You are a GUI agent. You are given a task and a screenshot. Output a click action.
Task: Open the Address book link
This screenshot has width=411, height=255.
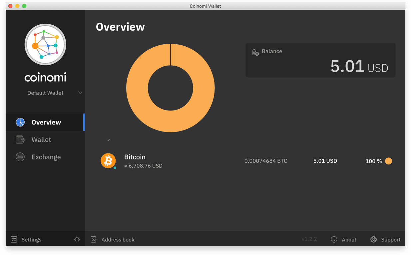118,240
